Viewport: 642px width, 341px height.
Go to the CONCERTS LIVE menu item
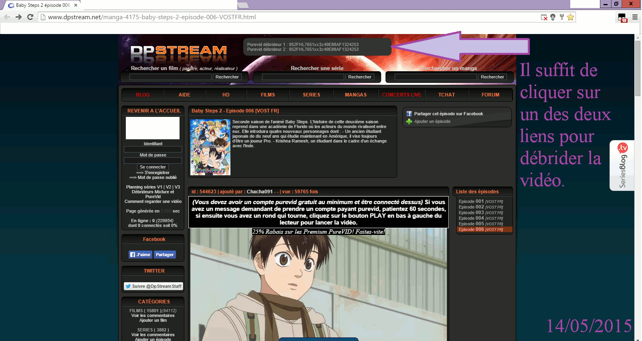coord(402,95)
